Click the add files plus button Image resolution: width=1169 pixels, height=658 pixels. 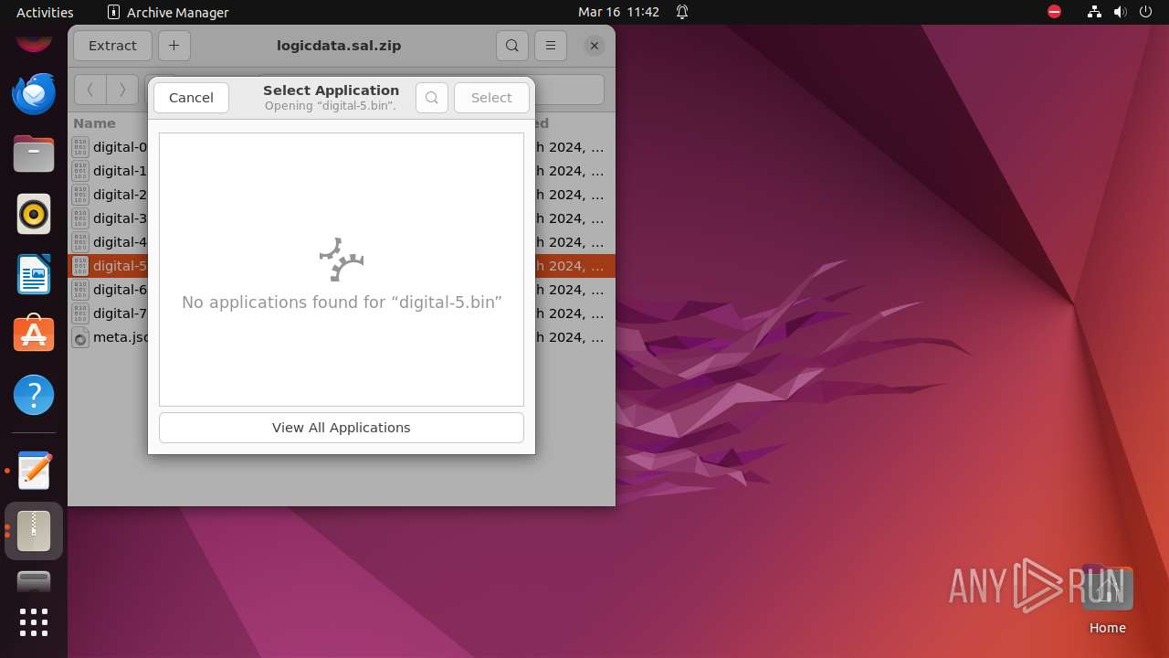point(174,46)
